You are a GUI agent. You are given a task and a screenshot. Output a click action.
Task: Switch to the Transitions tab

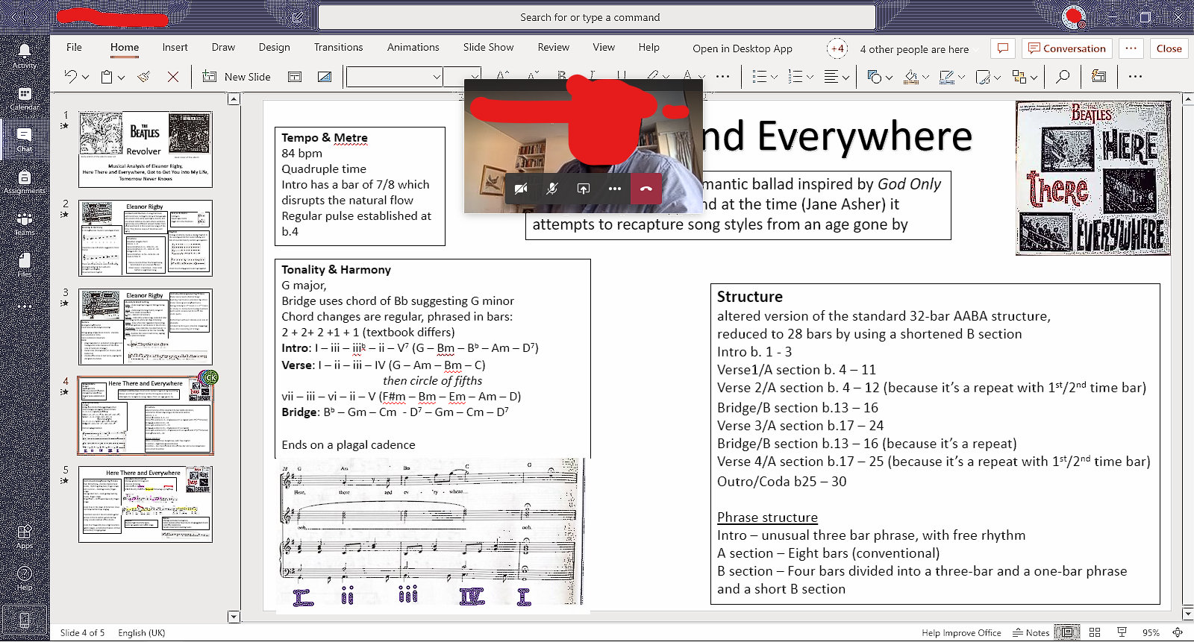pyautogui.click(x=338, y=47)
